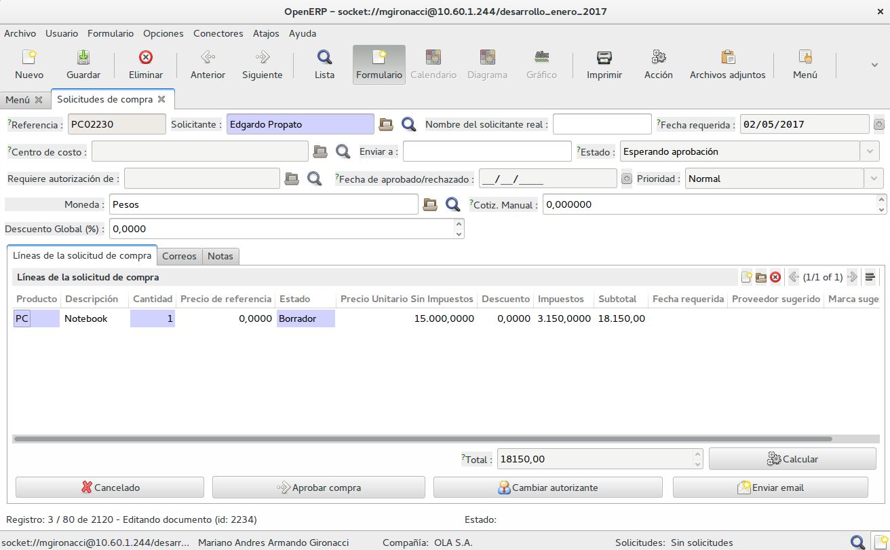Open folder icon next to Centro de costo

click(320, 151)
